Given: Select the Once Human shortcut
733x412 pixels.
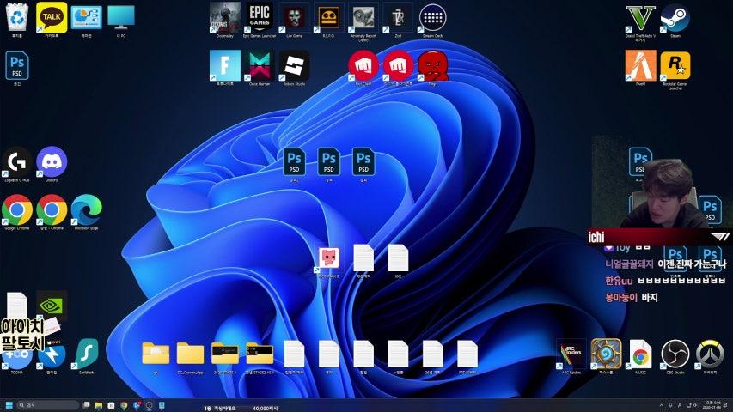Looking at the screenshot, I should click(260, 68).
